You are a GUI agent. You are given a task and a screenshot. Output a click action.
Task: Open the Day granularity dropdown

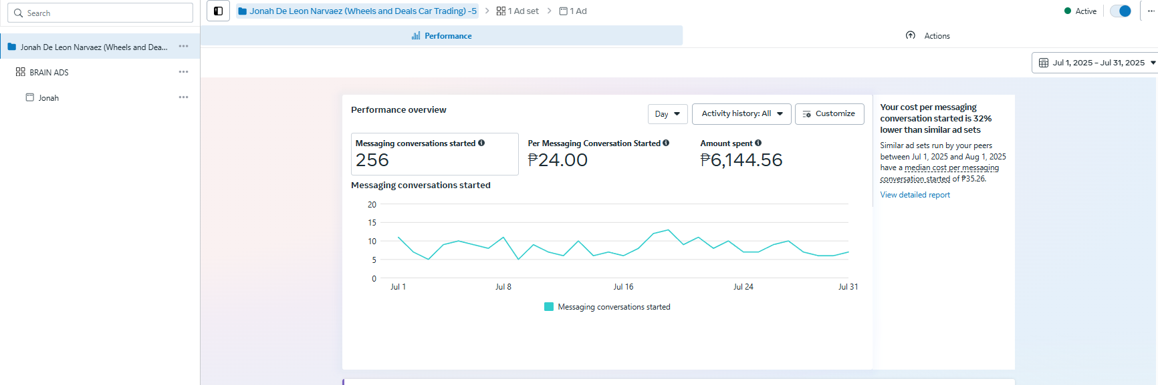[x=667, y=114]
